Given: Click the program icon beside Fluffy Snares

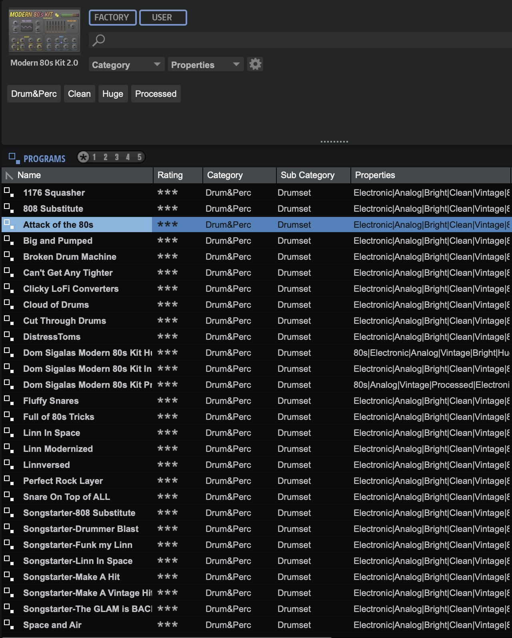Looking at the screenshot, I should tap(9, 401).
